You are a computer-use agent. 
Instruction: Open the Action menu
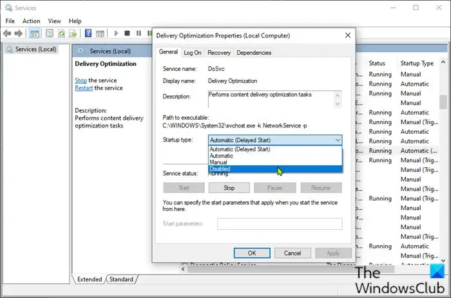[32, 21]
